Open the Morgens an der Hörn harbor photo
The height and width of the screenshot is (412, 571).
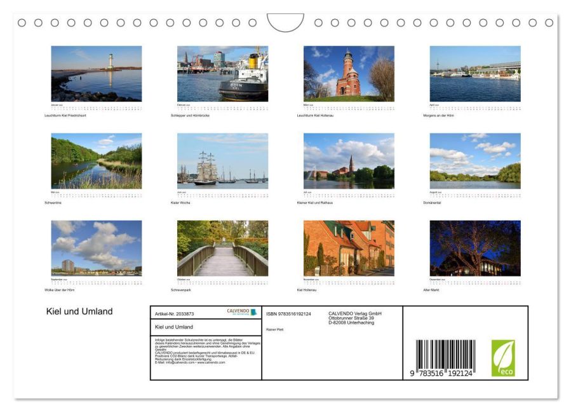pyautogui.click(x=475, y=74)
